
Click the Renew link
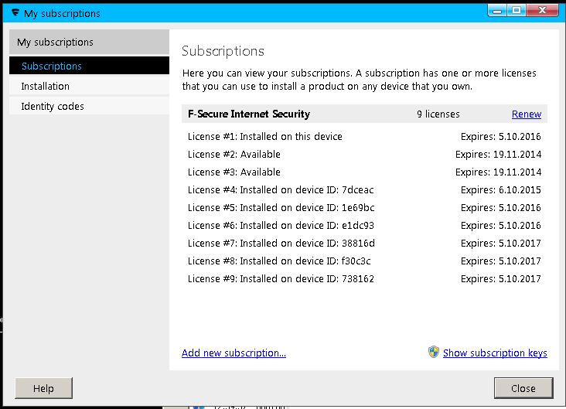coord(527,114)
